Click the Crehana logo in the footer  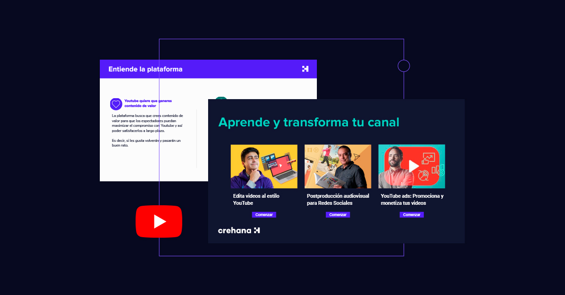coord(238,230)
